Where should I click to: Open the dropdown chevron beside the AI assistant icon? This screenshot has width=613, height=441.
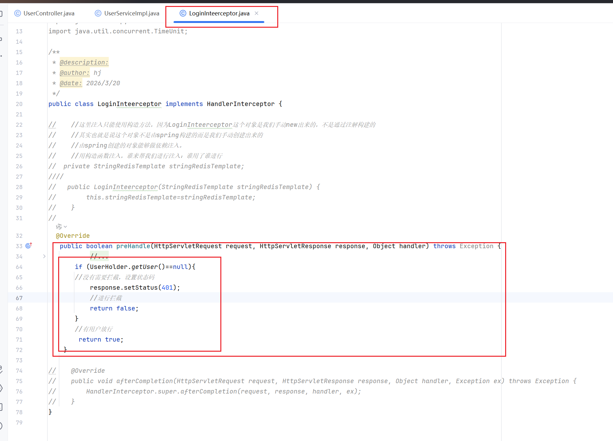pyautogui.click(x=65, y=227)
